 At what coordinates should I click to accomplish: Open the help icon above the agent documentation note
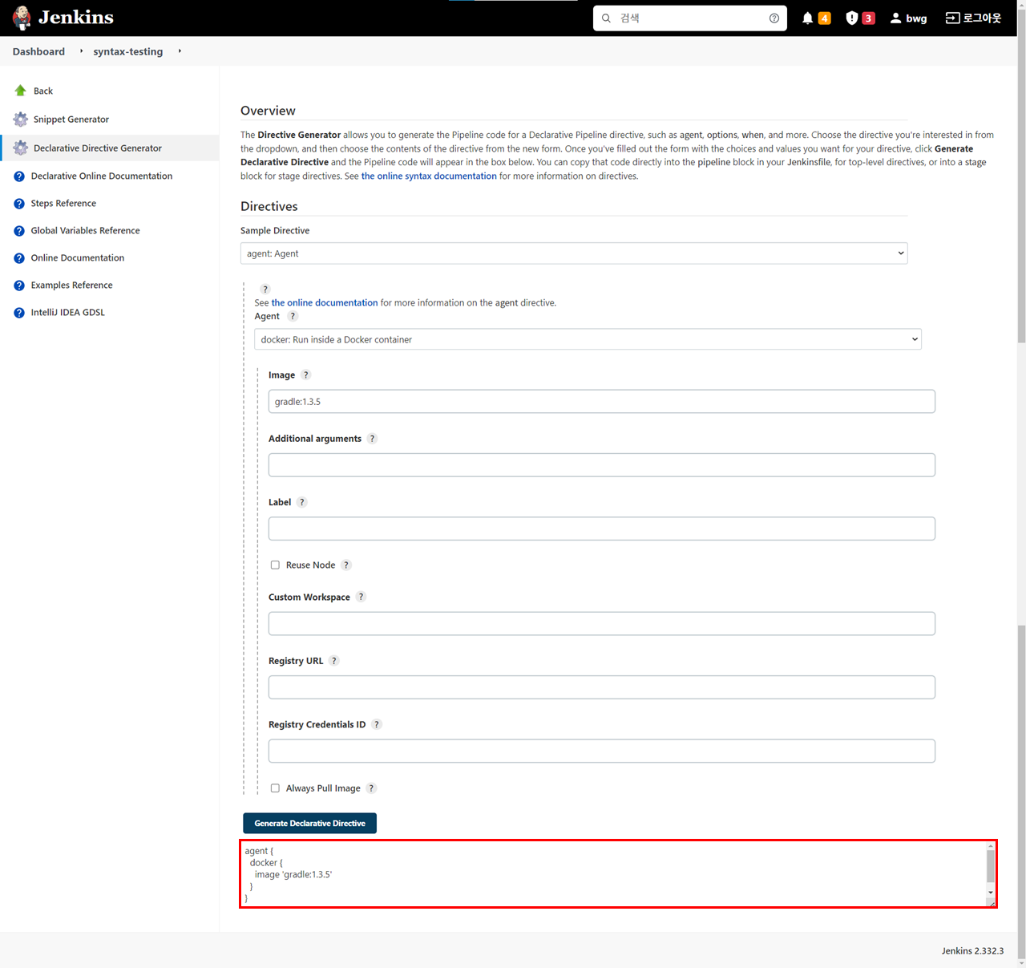[265, 289]
